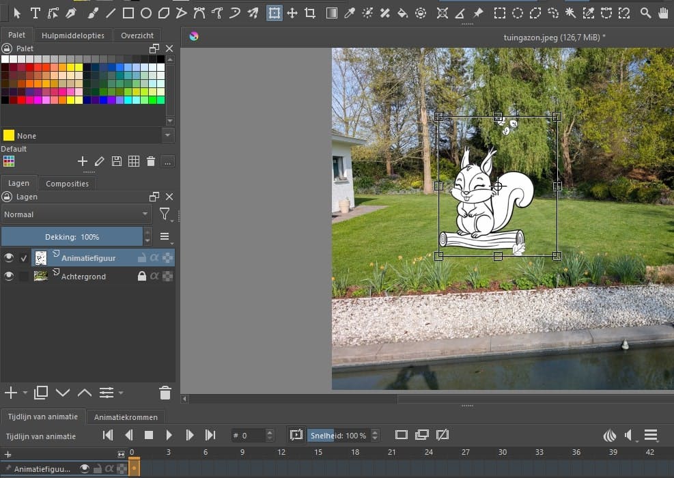Screen dimensions: 674x478
Task: Activate the Zoom magnifier tool
Action: tap(645, 13)
